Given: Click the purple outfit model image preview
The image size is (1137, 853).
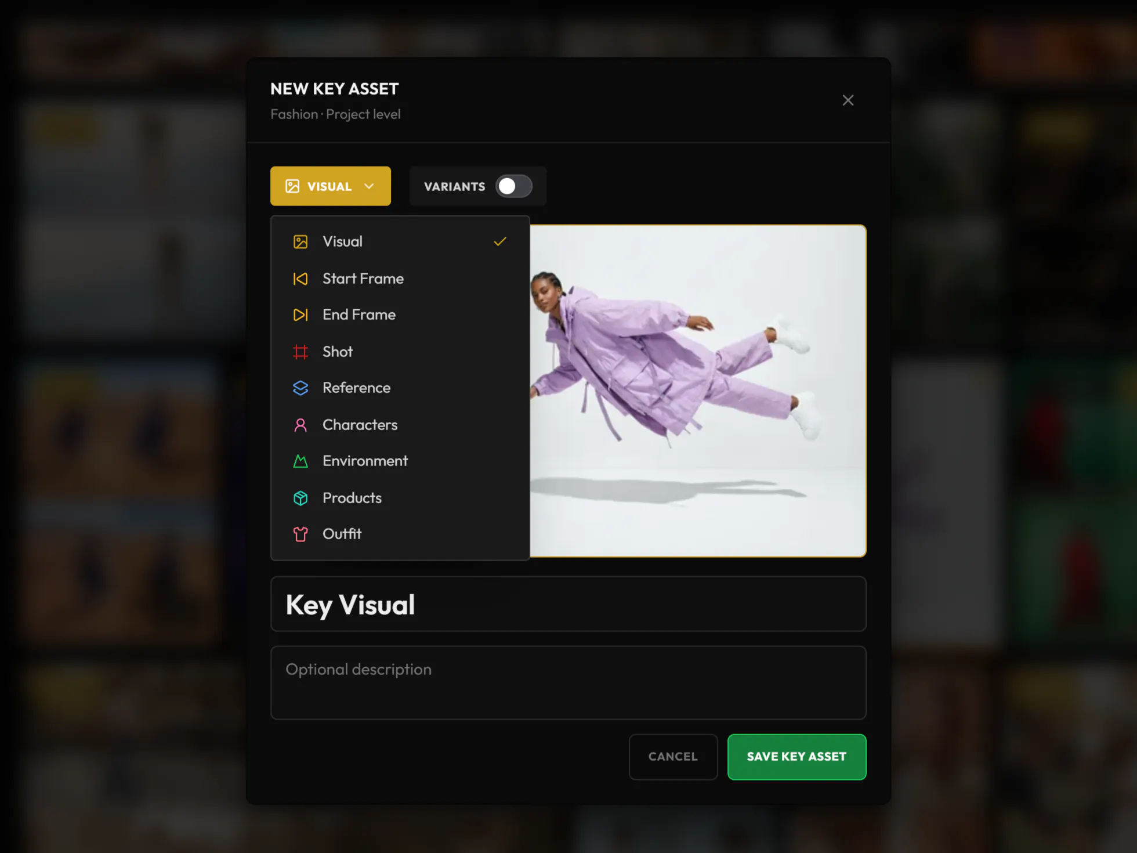Looking at the screenshot, I should coord(698,391).
